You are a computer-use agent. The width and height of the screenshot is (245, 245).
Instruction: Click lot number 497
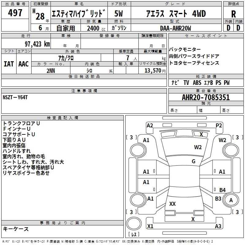click(x=15, y=13)
